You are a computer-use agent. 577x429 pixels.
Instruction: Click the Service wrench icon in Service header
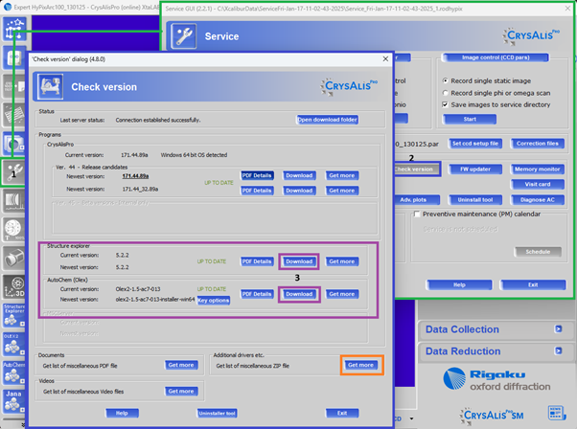click(184, 36)
